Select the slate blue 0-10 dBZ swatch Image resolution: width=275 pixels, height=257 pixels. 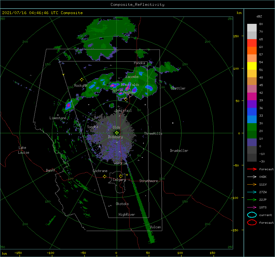[x=252, y=142]
